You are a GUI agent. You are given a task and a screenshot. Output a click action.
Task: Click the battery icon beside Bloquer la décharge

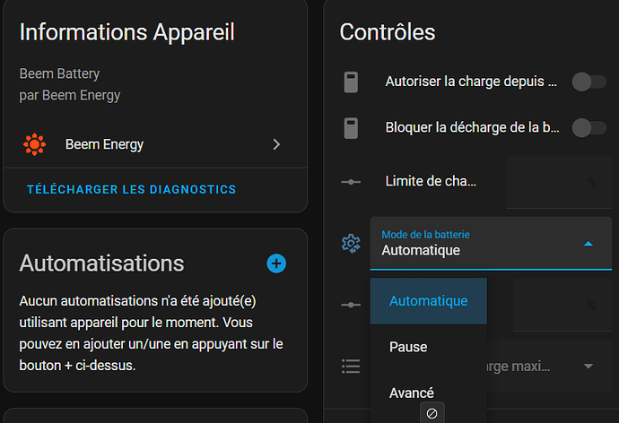351,128
